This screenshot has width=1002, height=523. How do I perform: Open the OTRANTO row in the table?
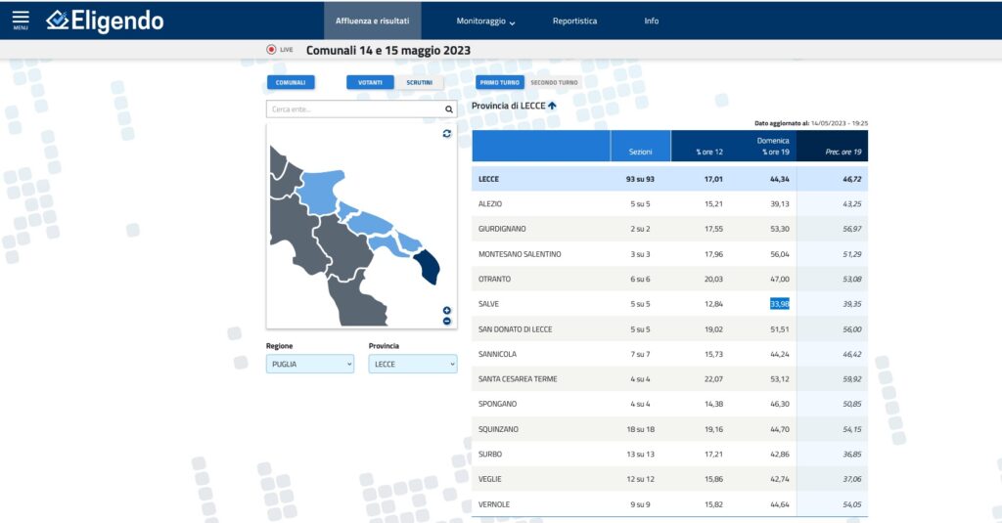coord(495,280)
